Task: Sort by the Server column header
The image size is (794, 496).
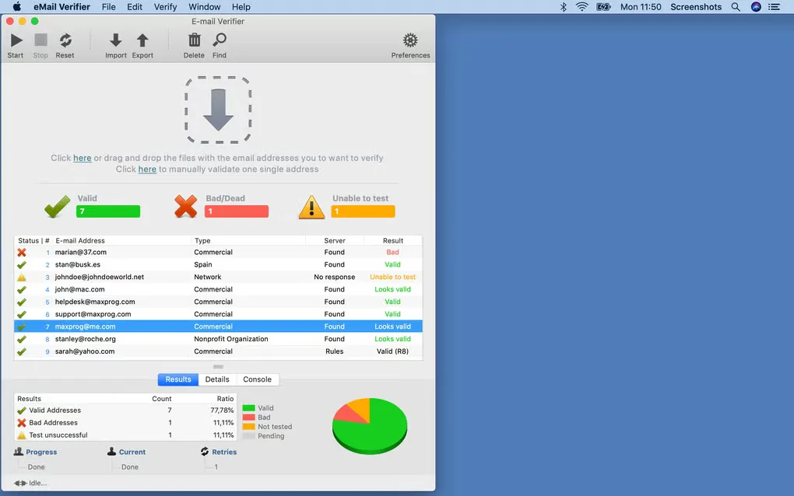Action: (x=335, y=241)
